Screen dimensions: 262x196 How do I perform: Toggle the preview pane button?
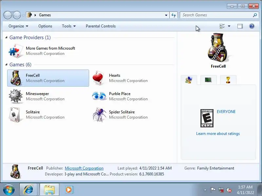(x=240, y=26)
